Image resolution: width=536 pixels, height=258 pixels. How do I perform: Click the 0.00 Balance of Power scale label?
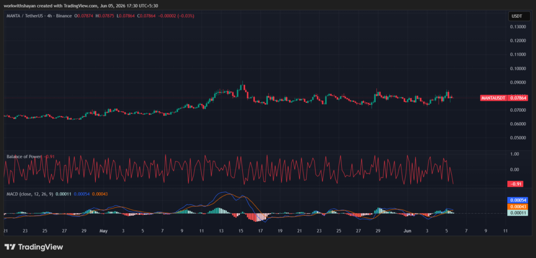pyautogui.click(x=514, y=170)
